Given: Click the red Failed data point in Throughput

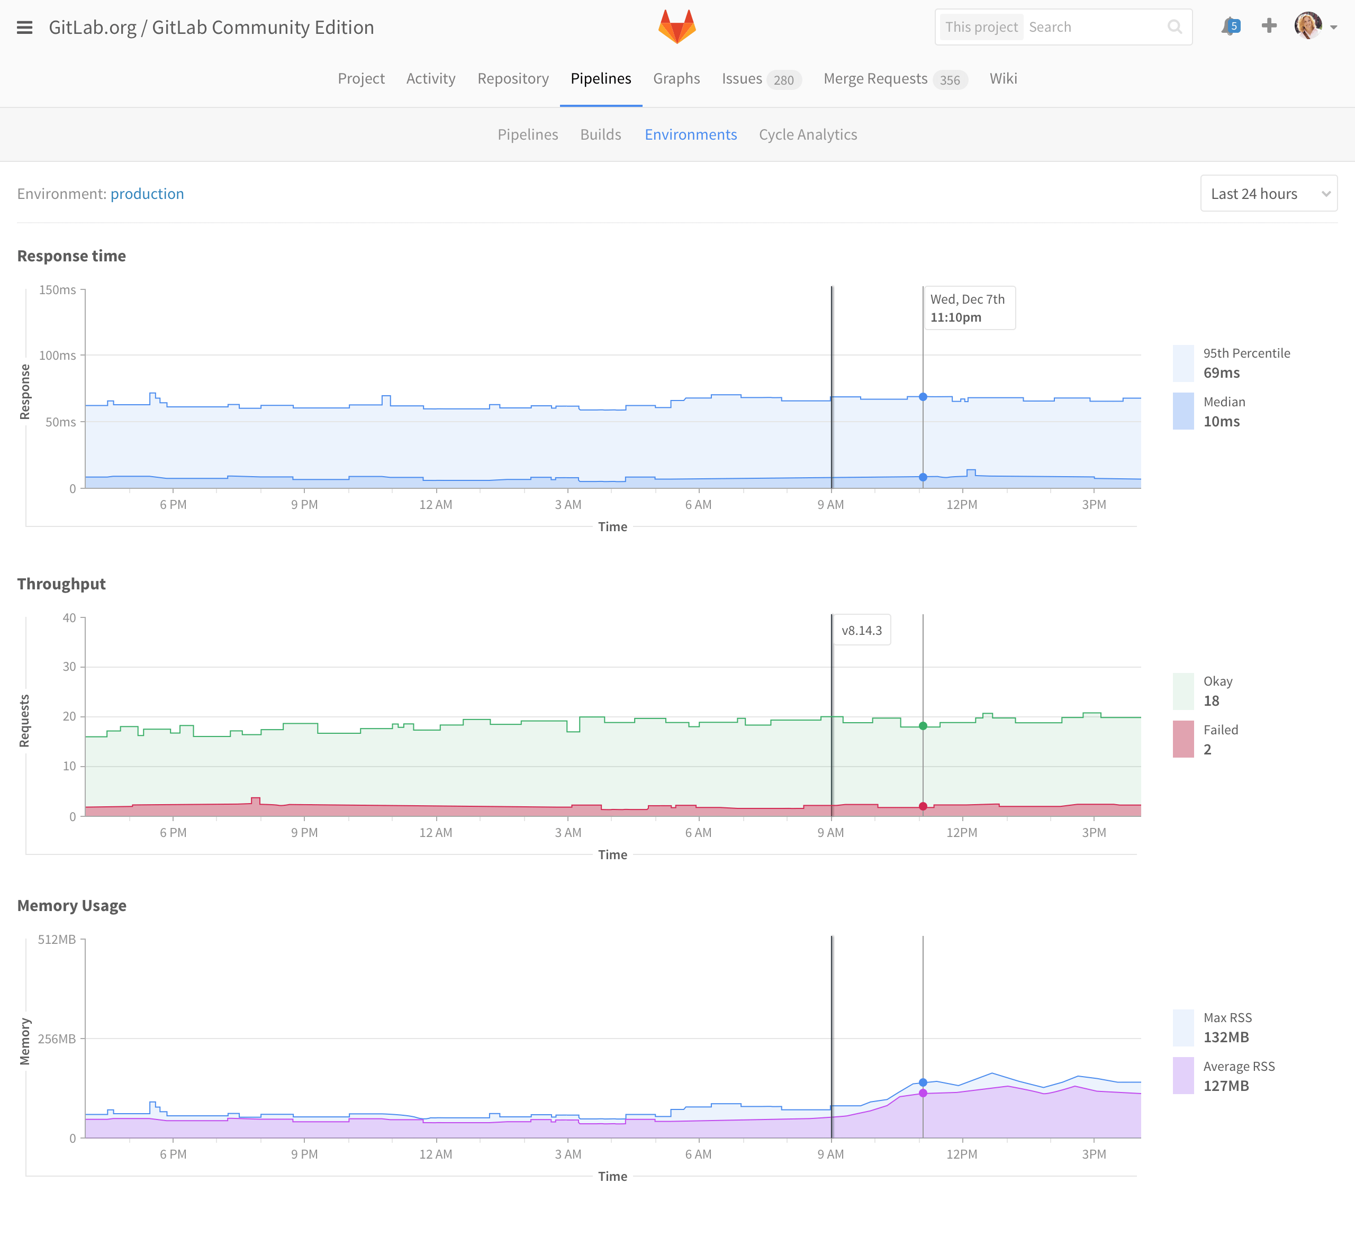Looking at the screenshot, I should coord(923,806).
